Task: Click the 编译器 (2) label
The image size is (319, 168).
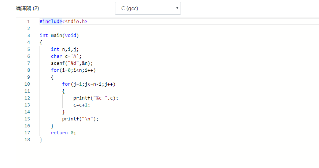Action: click(x=27, y=8)
